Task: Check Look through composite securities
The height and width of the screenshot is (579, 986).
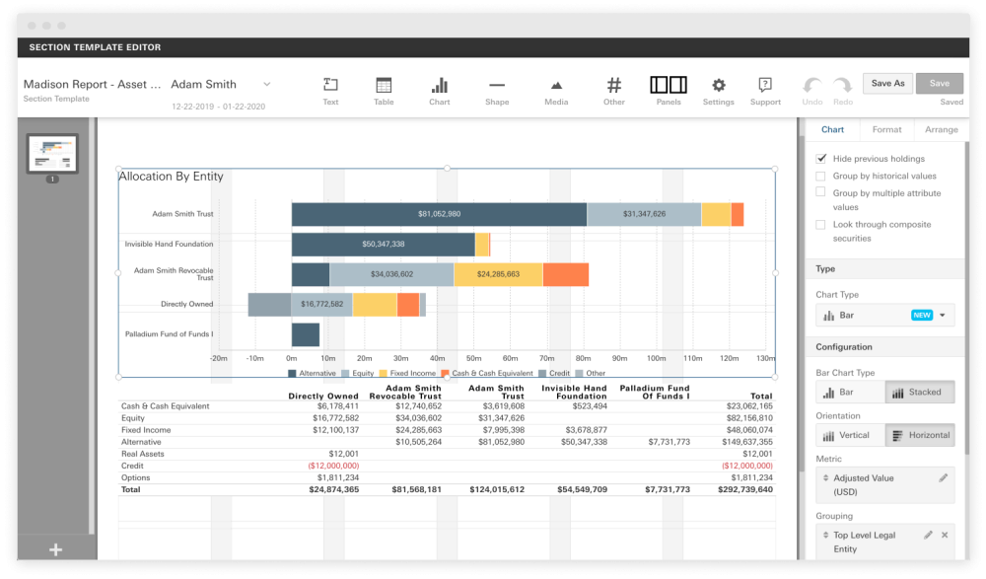Action: [x=821, y=225]
